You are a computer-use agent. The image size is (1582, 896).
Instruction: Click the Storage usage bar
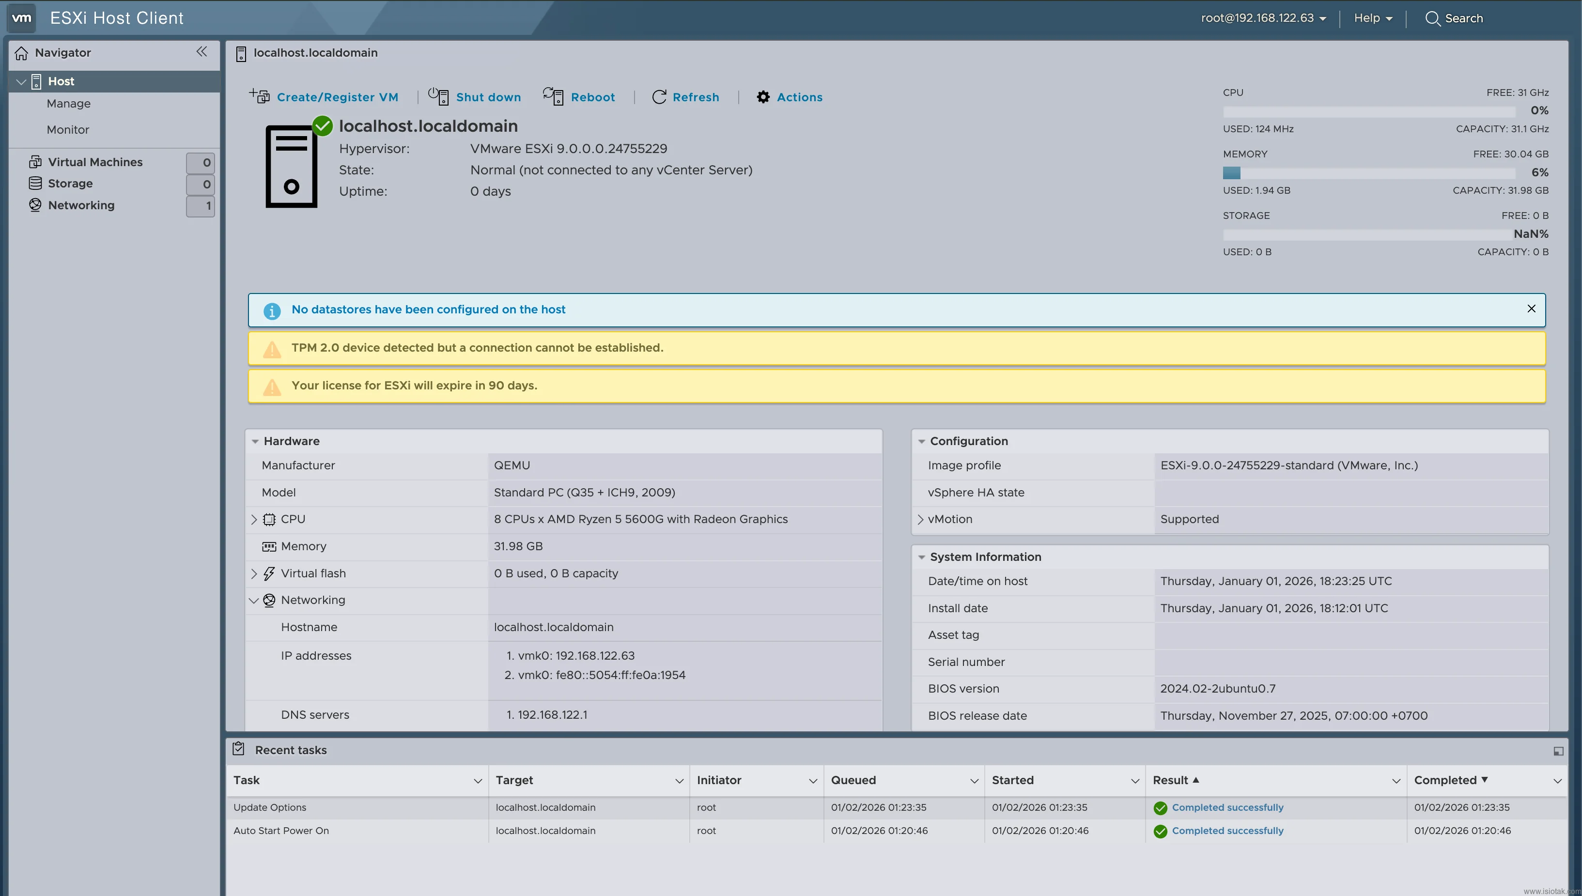click(1368, 234)
